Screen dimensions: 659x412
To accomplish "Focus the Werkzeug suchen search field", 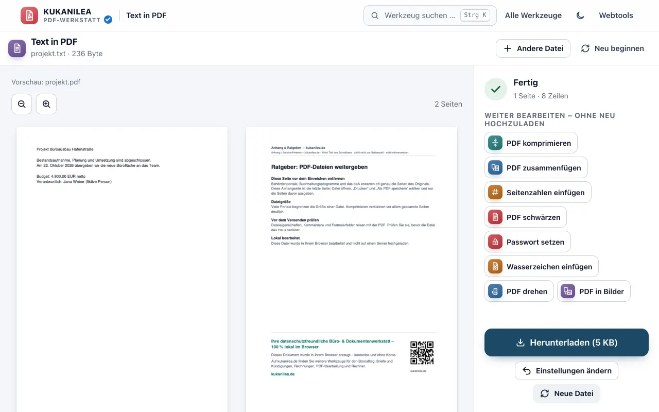I will point(430,15).
